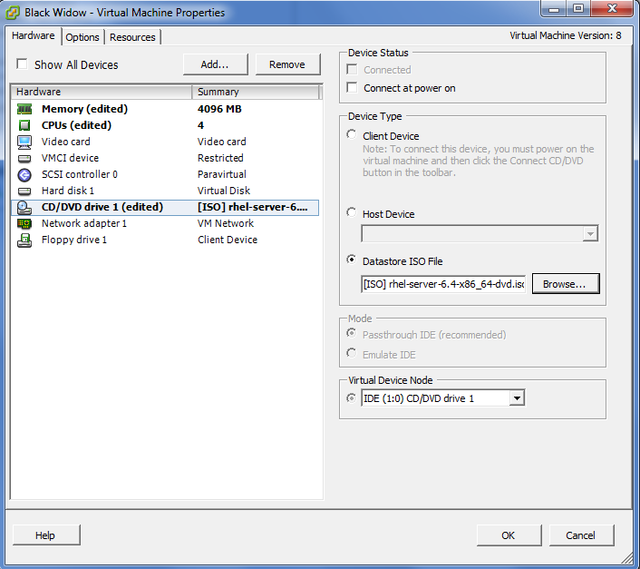This screenshot has height=569, width=640.
Task: Select the Client Device radio button
Action: (353, 136)
